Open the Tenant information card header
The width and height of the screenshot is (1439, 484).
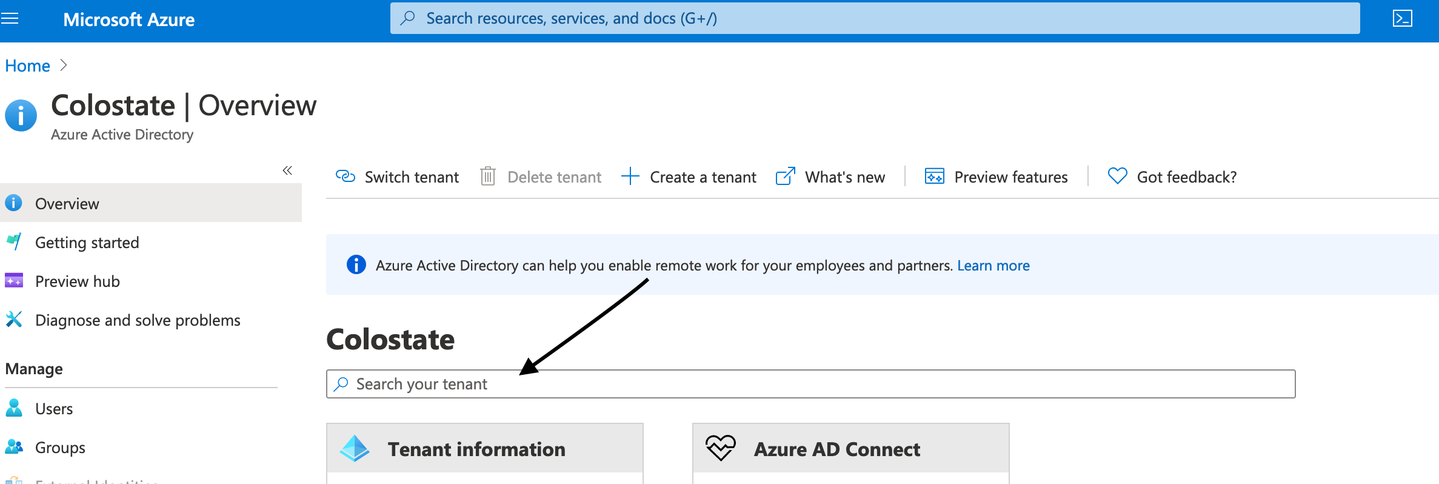(x=485, y=448)
